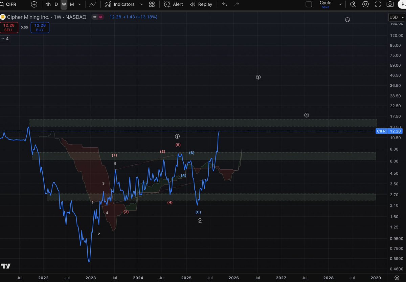Toggle the pink wavy-lines status icon

(101, 17)
